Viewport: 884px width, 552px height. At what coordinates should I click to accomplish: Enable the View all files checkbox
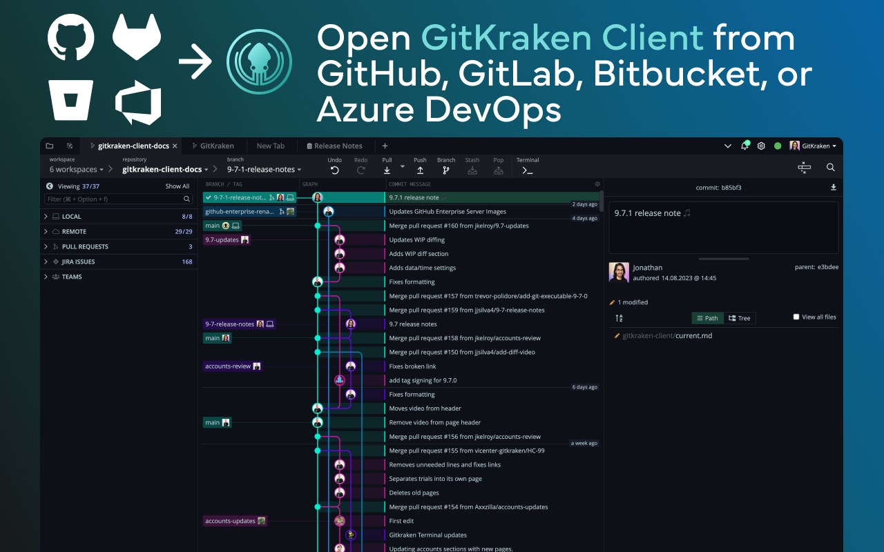796,317
